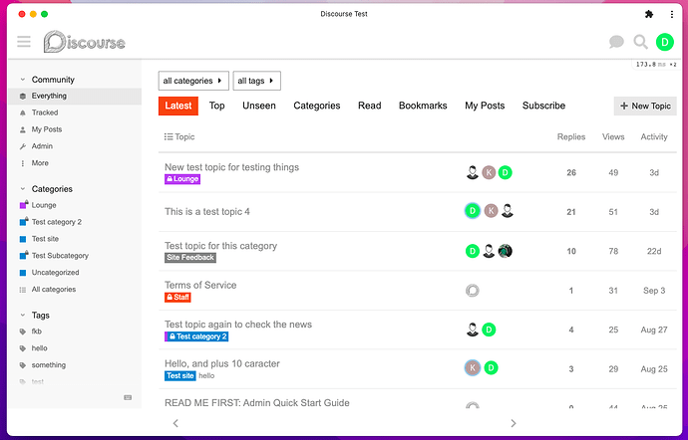Switch to the Top tab
Viewport: 688px width, 440px height.
point(216,106)
